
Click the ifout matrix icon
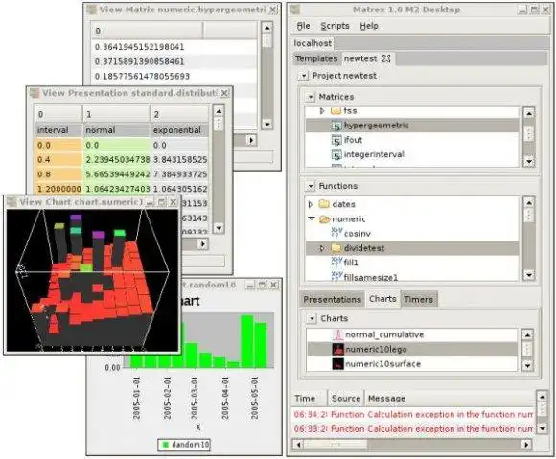click(336, 140)
